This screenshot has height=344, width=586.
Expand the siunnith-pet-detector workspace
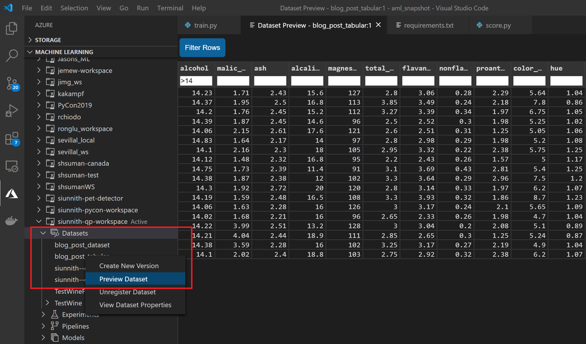point(39,198)
